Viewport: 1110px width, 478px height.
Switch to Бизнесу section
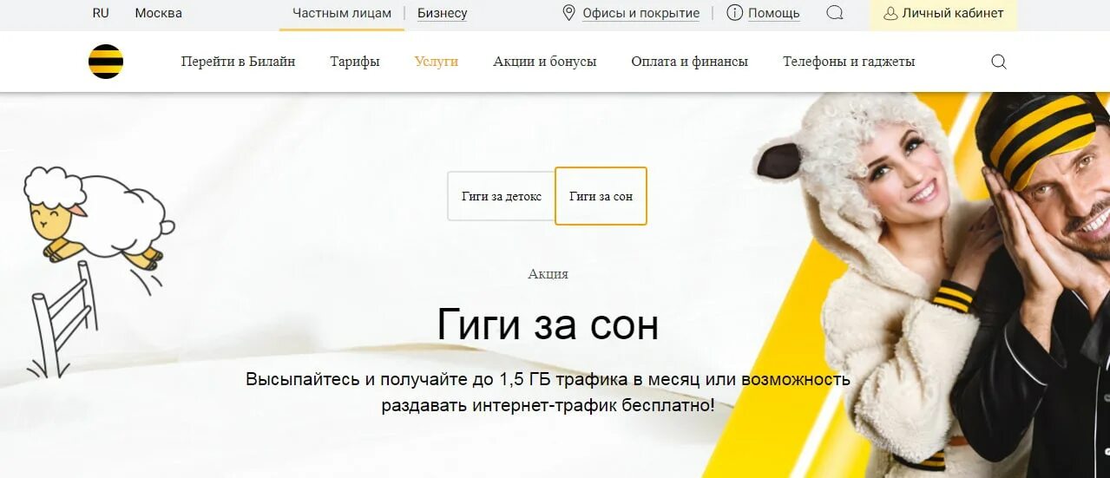(442, 13)
